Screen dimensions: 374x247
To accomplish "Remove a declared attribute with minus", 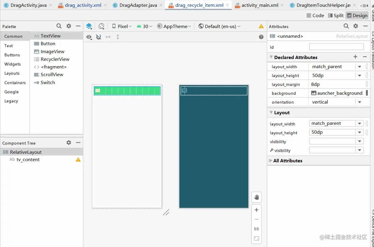I will pos(365,57).
